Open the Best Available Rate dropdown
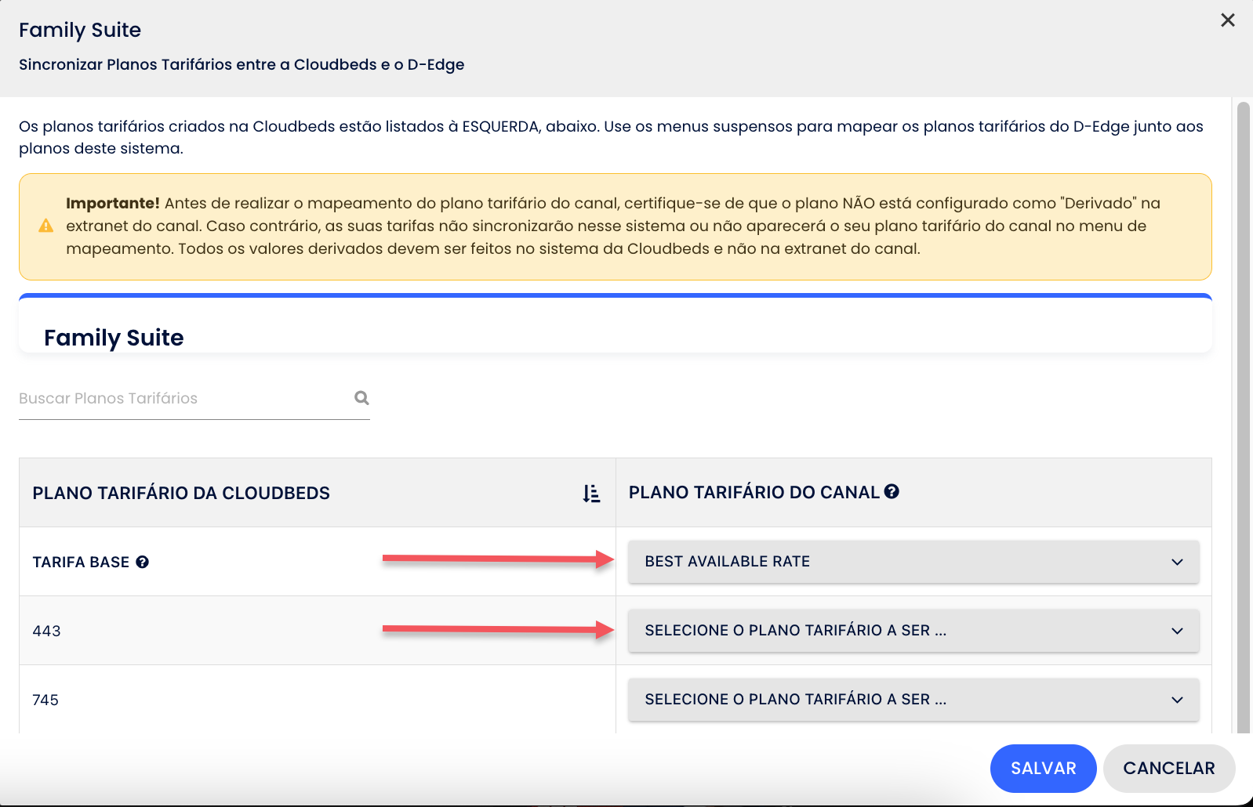This screenshot has height=807, width=1253. pos(913,562)
